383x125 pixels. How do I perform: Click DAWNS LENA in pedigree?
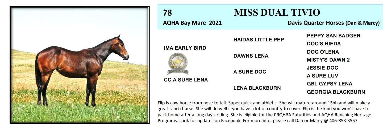(251, 56)
